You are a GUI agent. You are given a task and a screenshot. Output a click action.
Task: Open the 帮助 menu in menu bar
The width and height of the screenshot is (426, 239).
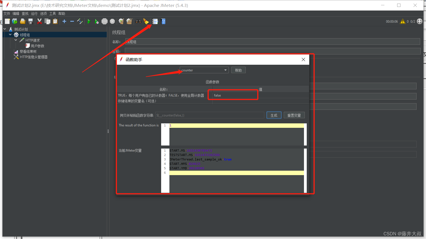tap(62, 14)
